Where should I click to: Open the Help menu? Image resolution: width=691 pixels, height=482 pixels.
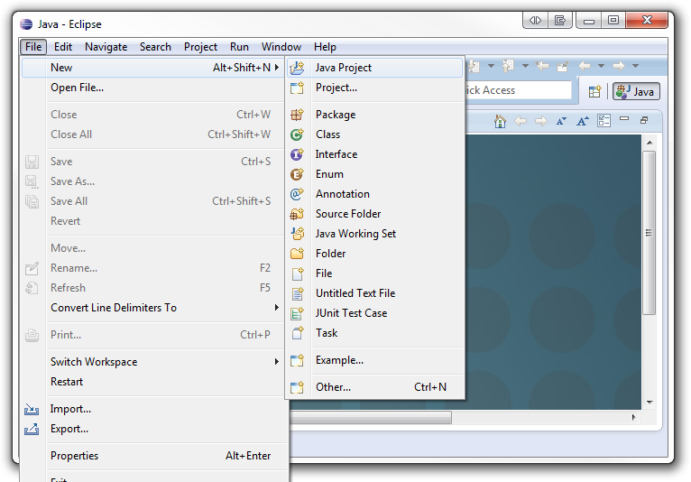pos(325,47)
